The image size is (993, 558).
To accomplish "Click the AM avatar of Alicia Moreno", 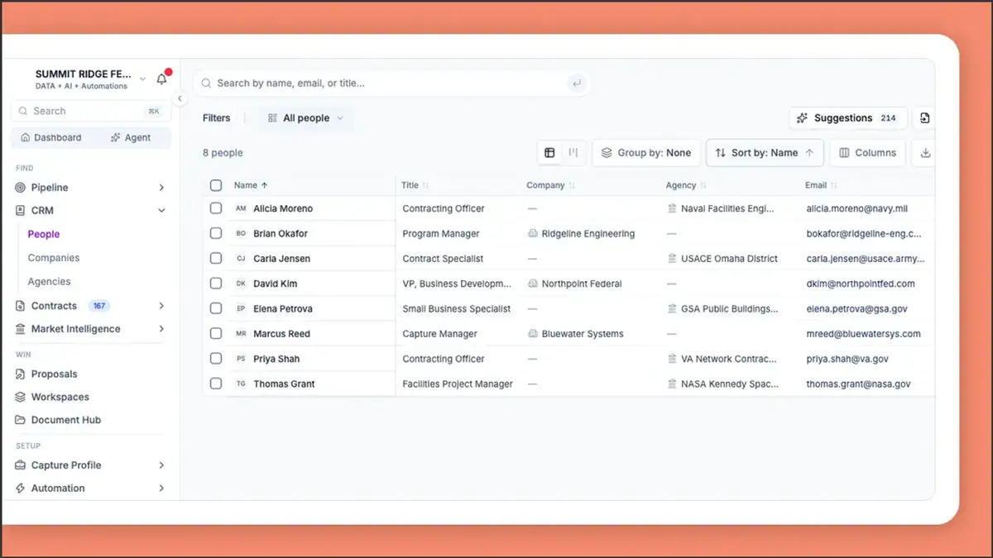I will [x=241, y=209].
